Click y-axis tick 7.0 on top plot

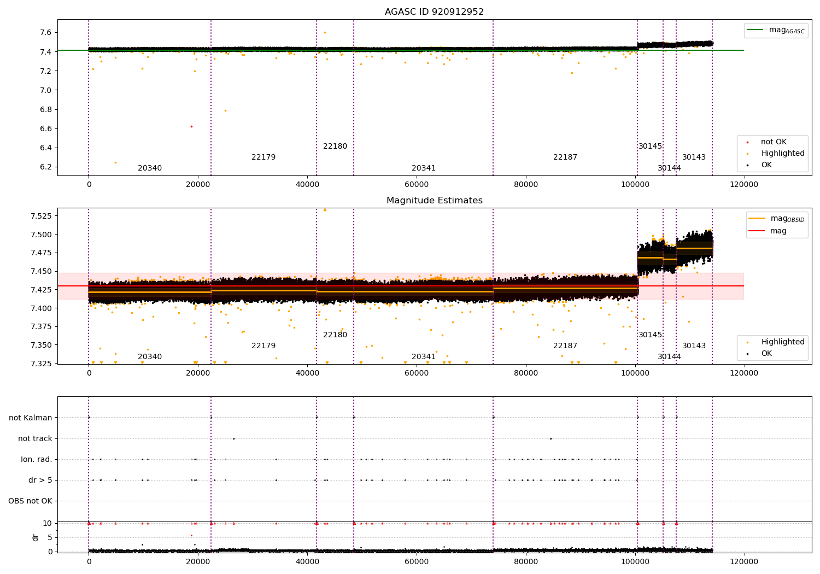coord(45,90)
